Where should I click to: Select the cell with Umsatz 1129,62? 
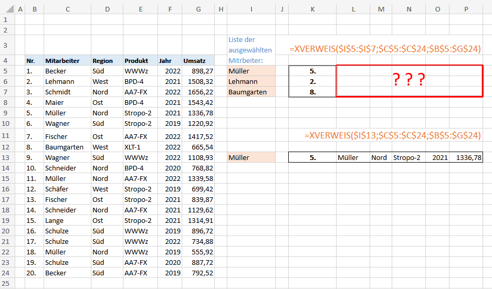pos(198,210)
